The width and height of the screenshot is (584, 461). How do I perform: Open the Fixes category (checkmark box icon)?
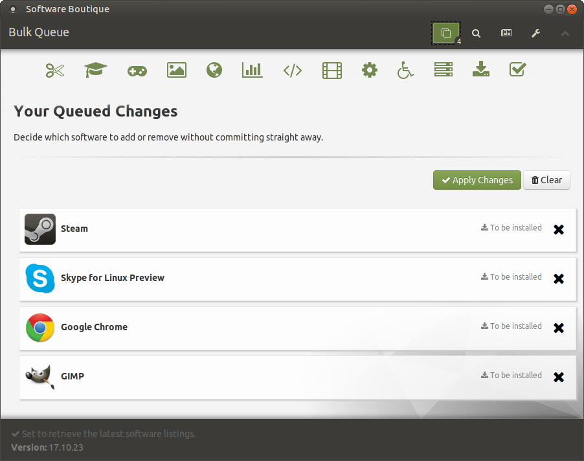tap(517, 69)
